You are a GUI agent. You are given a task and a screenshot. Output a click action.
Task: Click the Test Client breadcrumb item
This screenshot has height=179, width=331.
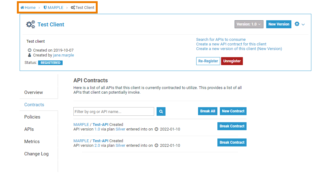click(83, 8)
